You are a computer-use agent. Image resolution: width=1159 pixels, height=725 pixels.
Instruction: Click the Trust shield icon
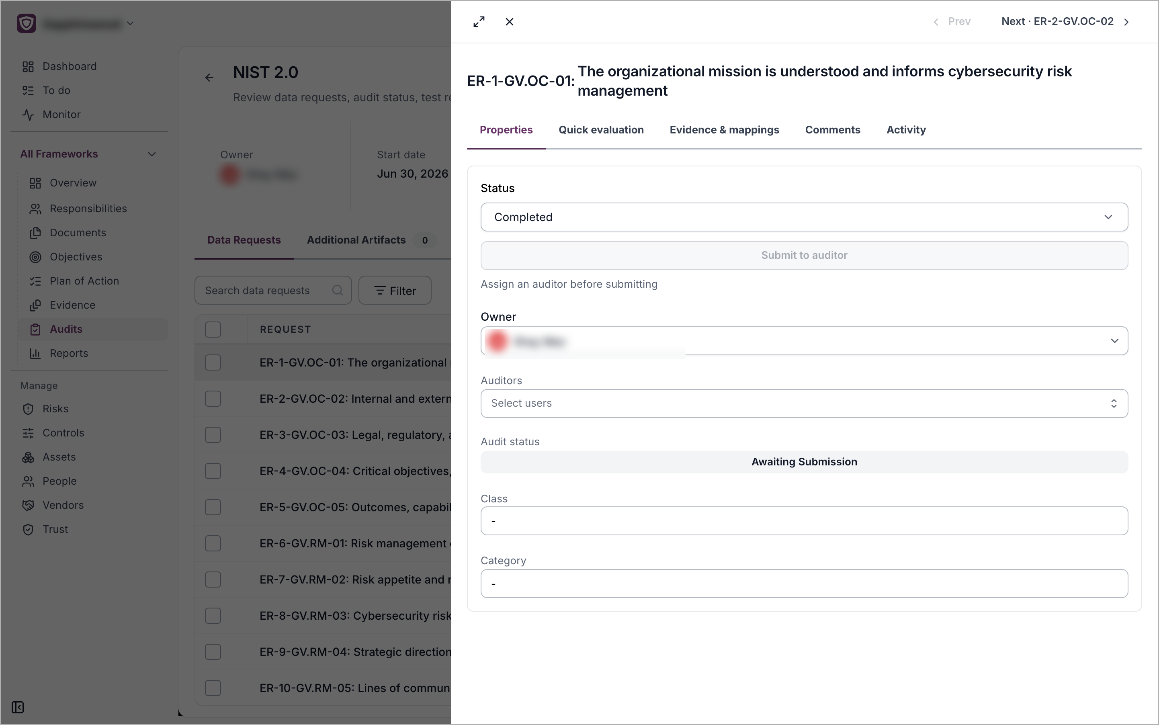(28, 529)
